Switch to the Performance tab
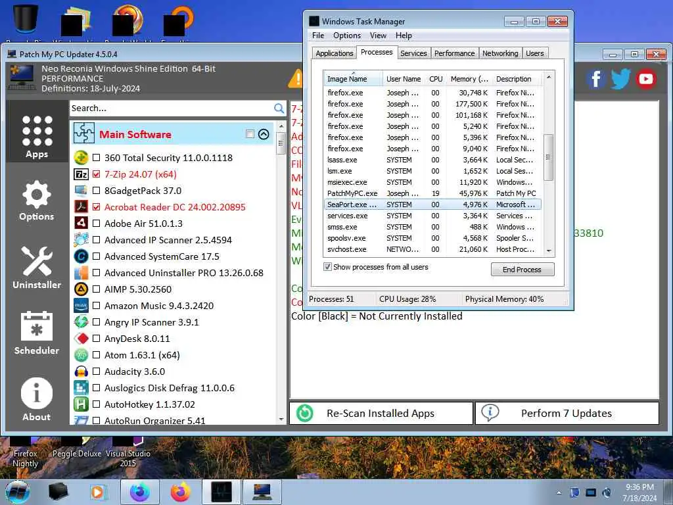 (x=454, y=53)
